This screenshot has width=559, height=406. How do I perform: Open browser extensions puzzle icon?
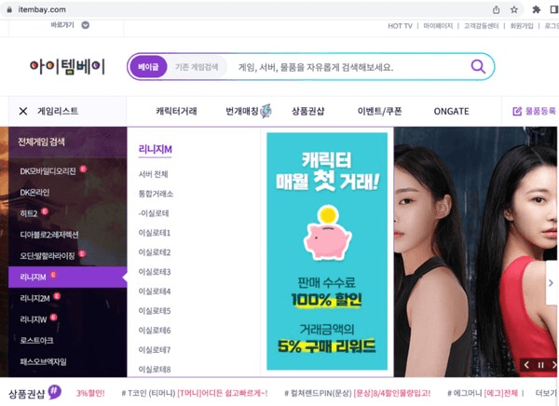[x=537, y=9]
